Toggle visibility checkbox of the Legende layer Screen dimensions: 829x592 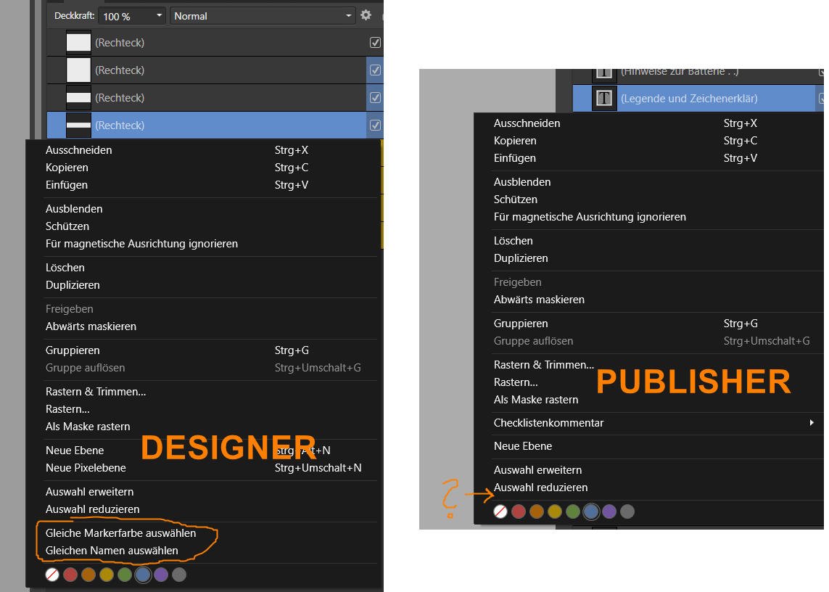(822, 98)
